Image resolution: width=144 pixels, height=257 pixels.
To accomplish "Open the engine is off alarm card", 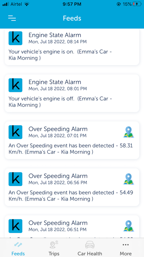I will point(72,93).
